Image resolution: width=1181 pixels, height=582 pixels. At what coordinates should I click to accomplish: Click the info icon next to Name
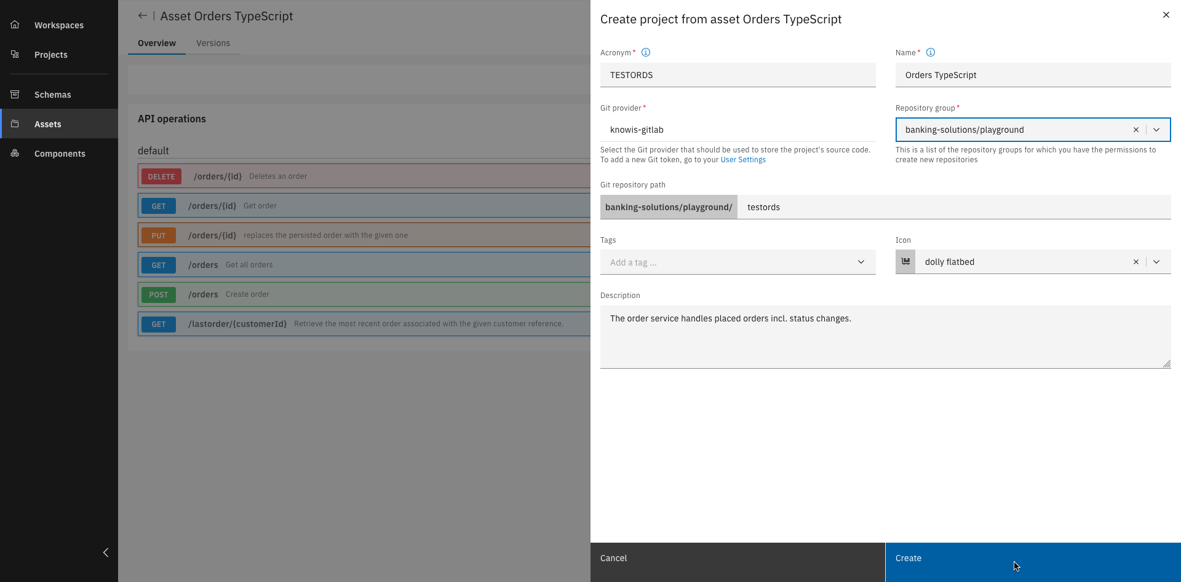tap(930, 52)
